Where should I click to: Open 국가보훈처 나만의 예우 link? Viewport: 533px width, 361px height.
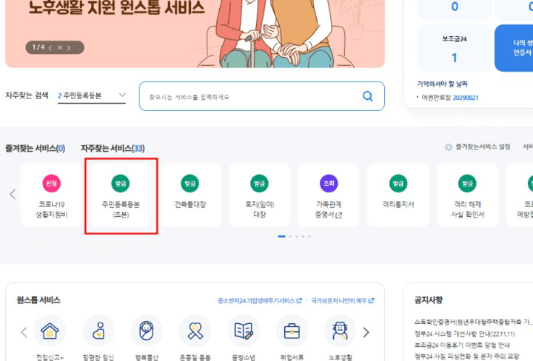click(x=342, y=300)
